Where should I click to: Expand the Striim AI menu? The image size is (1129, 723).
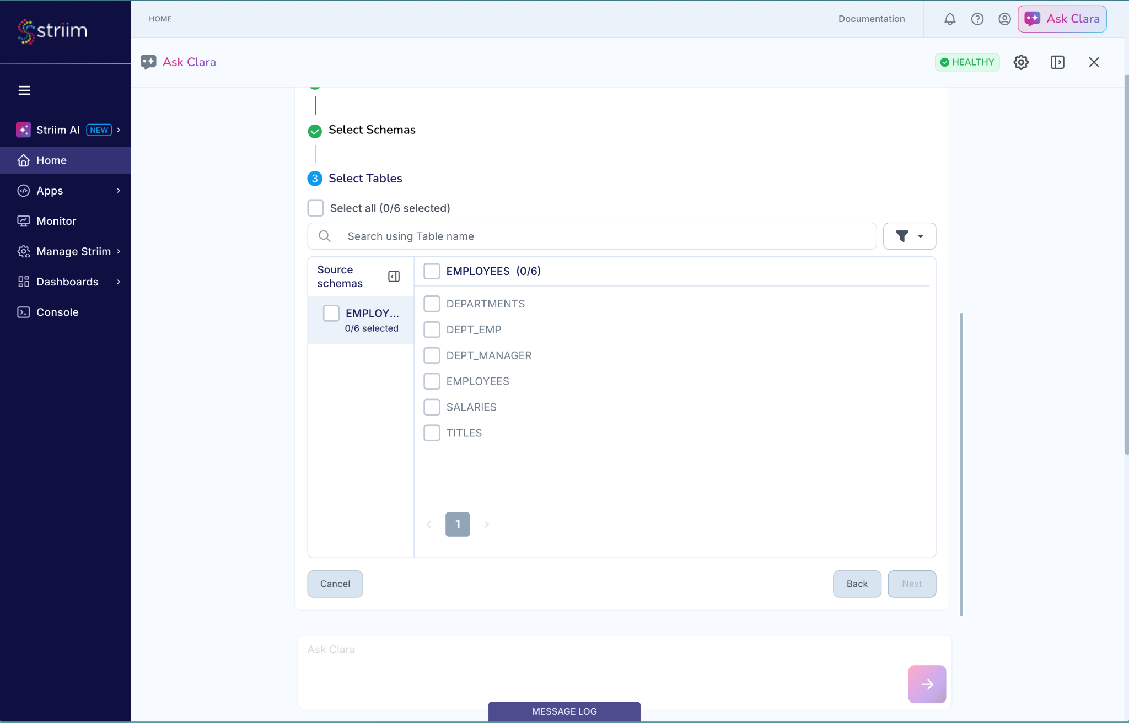pyautogui.click(x=65, y=130)
